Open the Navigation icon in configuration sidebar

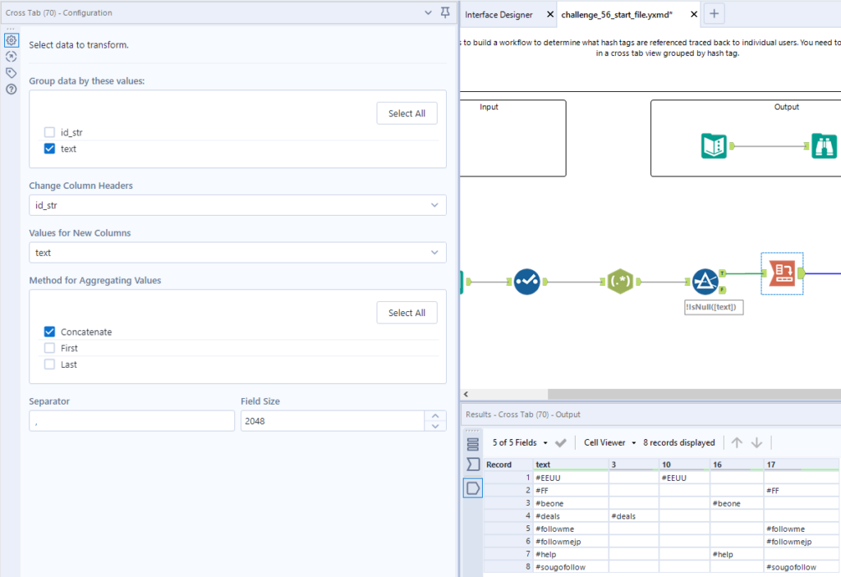pyautogui.click(x=11, y=57)
